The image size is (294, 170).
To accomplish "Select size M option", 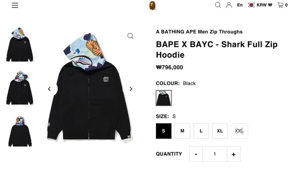I will point(182,131).
